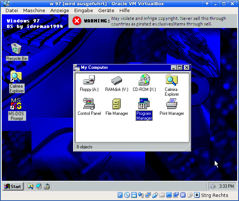Click the tray clock showing 3:33 PM
This screenshot has height=201, width=239.
[226, 186]
